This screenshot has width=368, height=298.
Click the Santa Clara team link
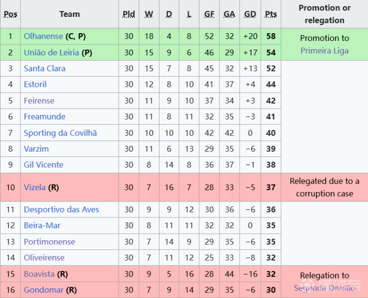tap(44, 68)
